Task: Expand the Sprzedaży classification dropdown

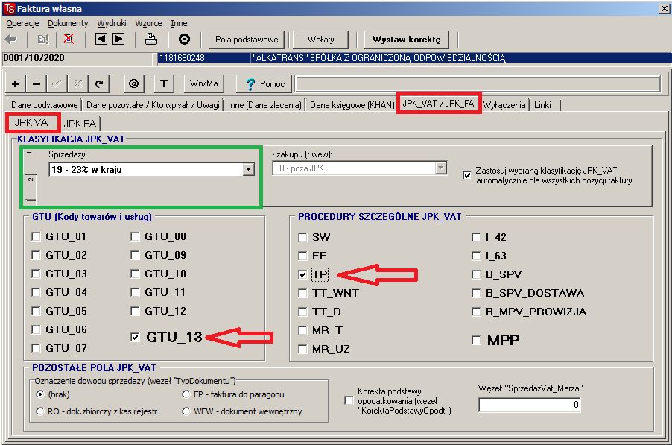Action: tap(249, 169)
